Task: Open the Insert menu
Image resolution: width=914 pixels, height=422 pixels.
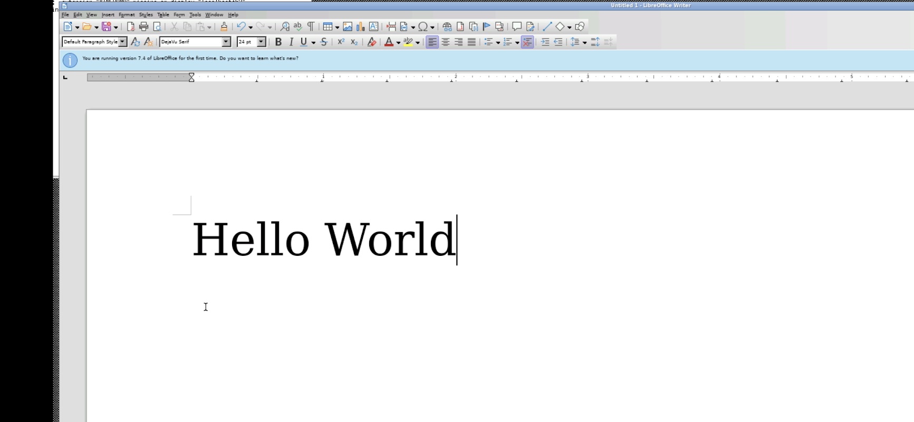Action: click(x=108, y=15)
